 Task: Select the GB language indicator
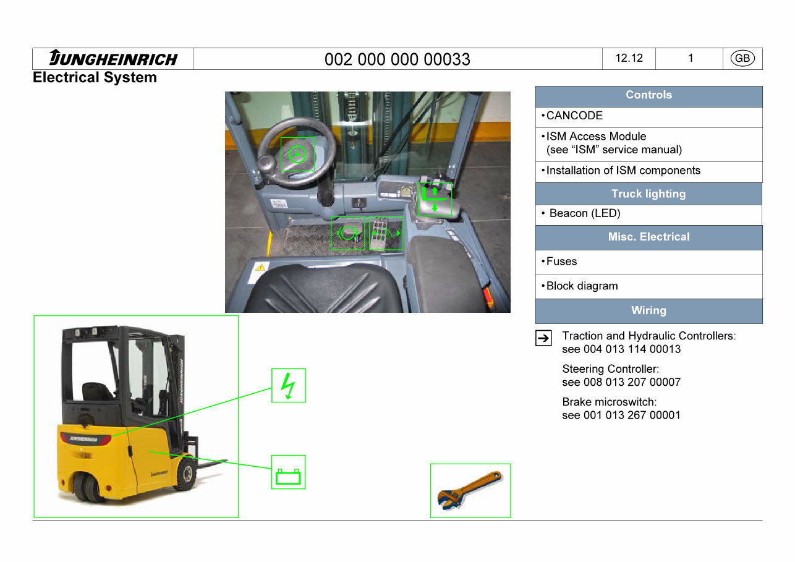[741, 58]
